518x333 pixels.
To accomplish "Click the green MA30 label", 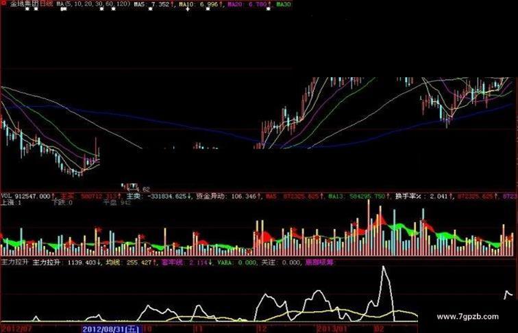I will click(284, 4).
